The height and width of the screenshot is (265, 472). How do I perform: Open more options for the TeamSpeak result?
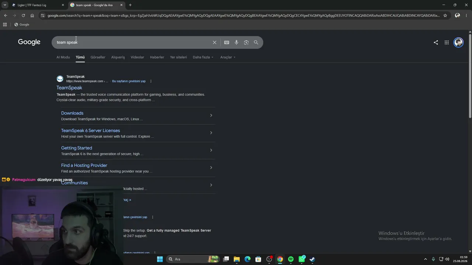pyautogui.click(x=151, y=81)
